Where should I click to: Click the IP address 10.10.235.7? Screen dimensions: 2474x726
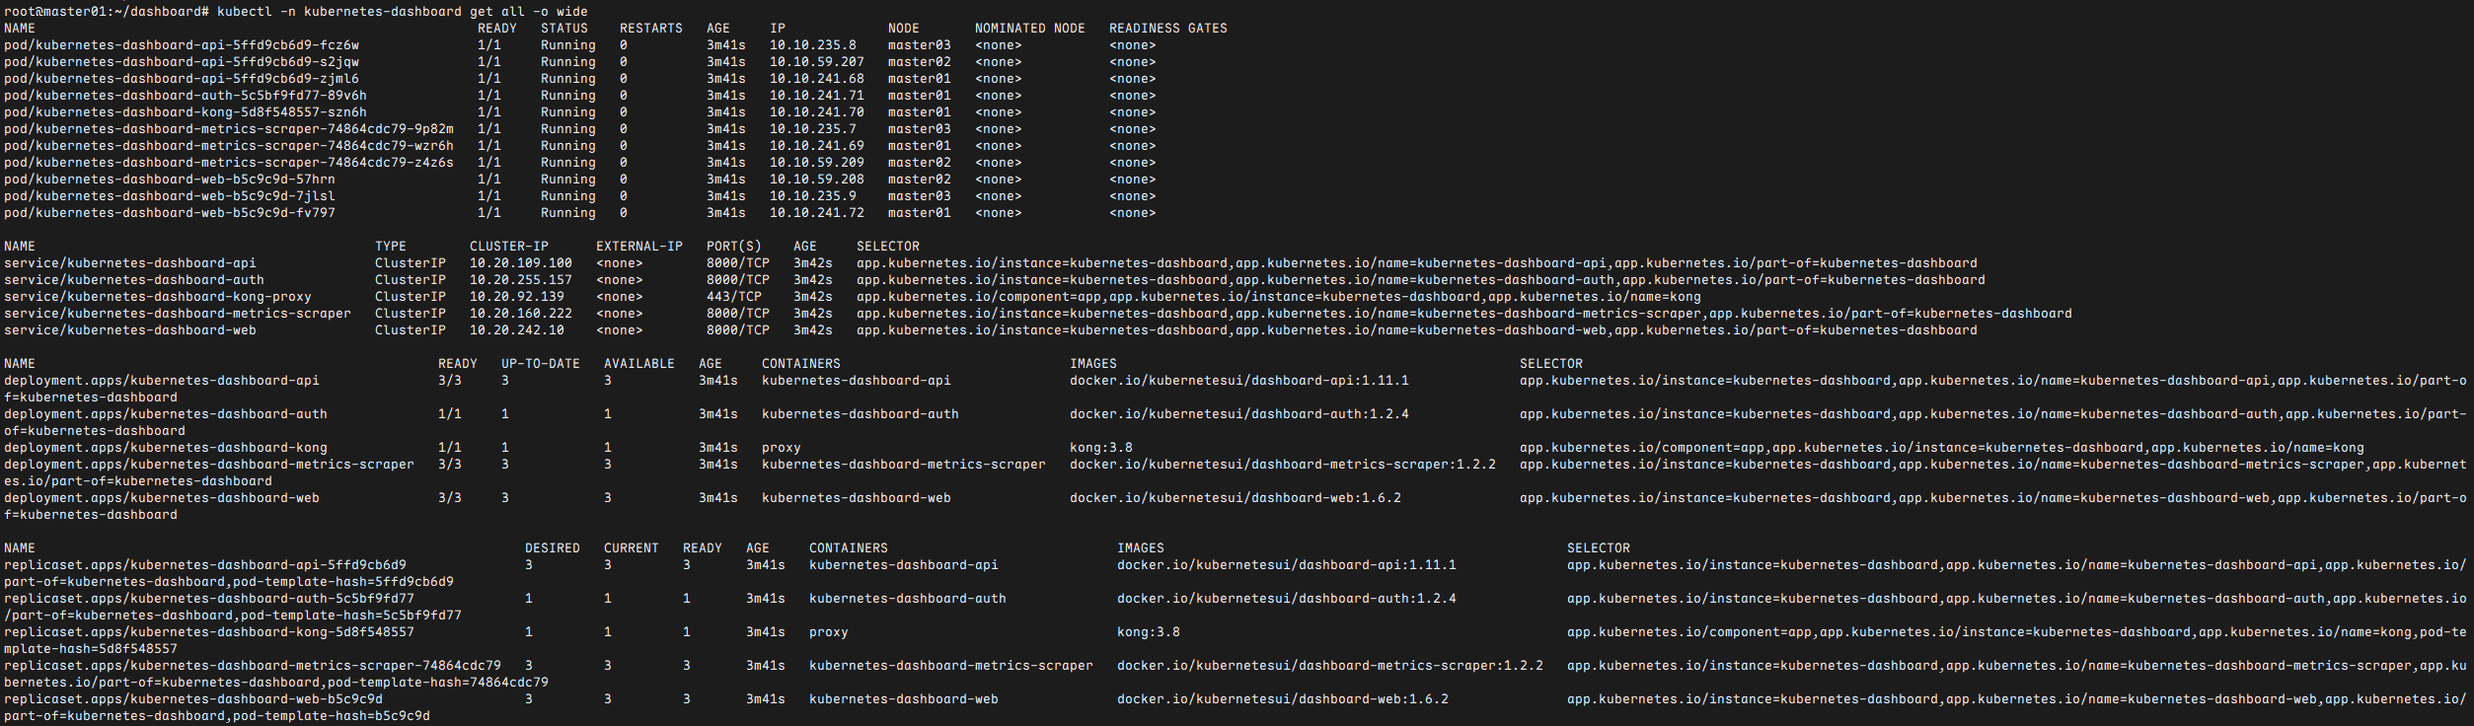[x=813, y=129]
